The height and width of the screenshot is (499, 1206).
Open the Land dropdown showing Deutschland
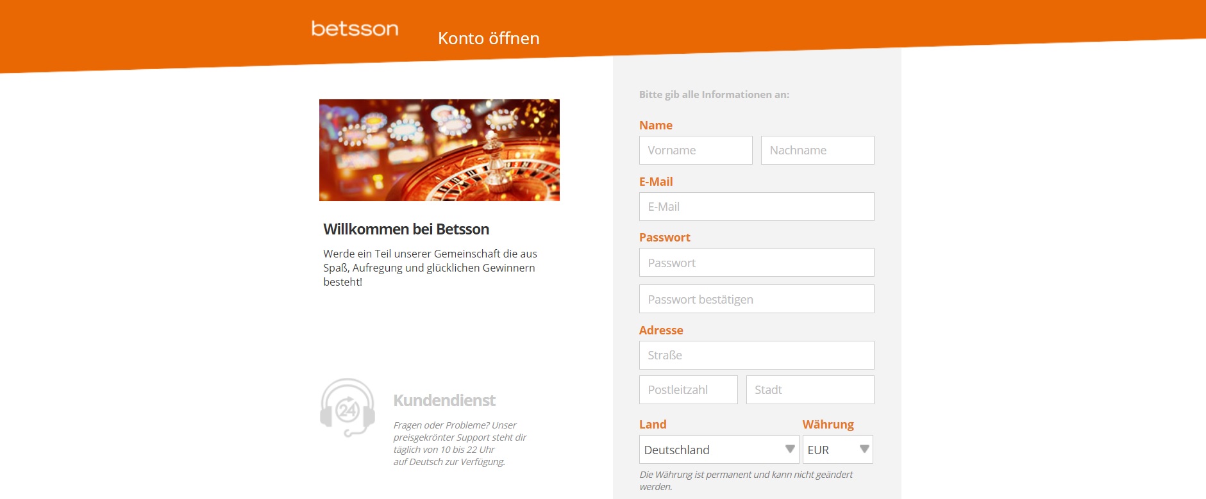coord(719,450)
